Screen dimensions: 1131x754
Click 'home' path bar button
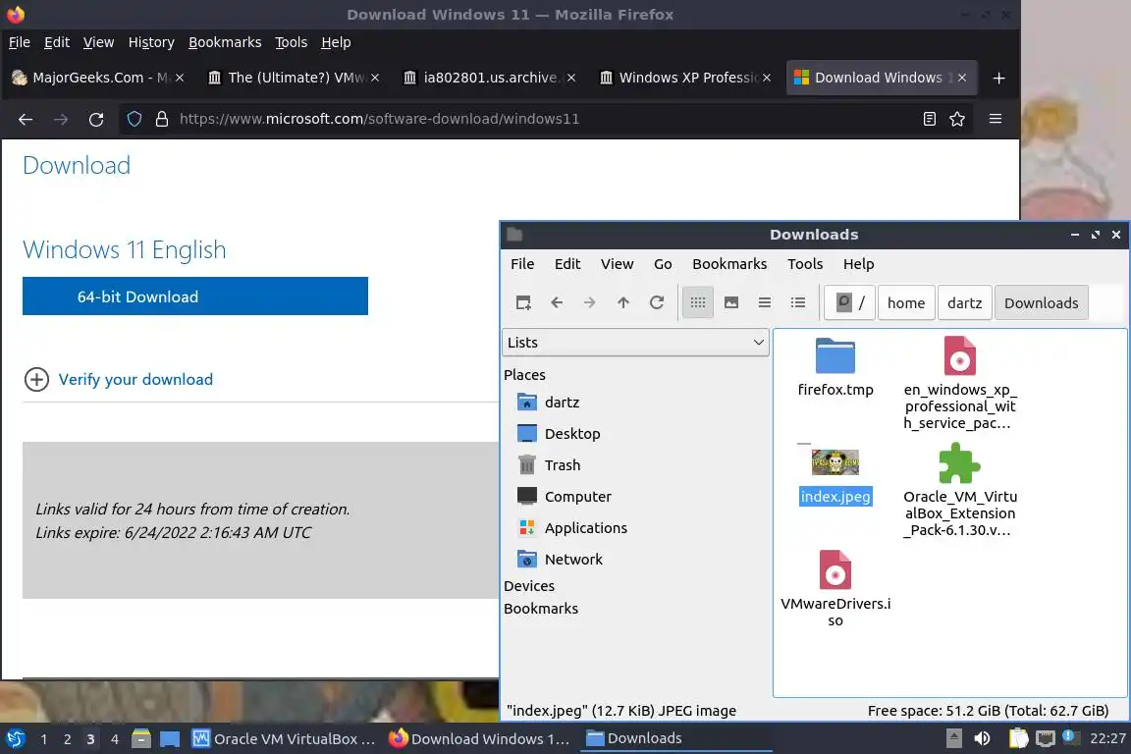click(906, 303)
